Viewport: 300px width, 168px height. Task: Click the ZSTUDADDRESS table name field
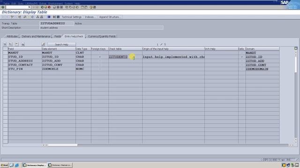56,23
